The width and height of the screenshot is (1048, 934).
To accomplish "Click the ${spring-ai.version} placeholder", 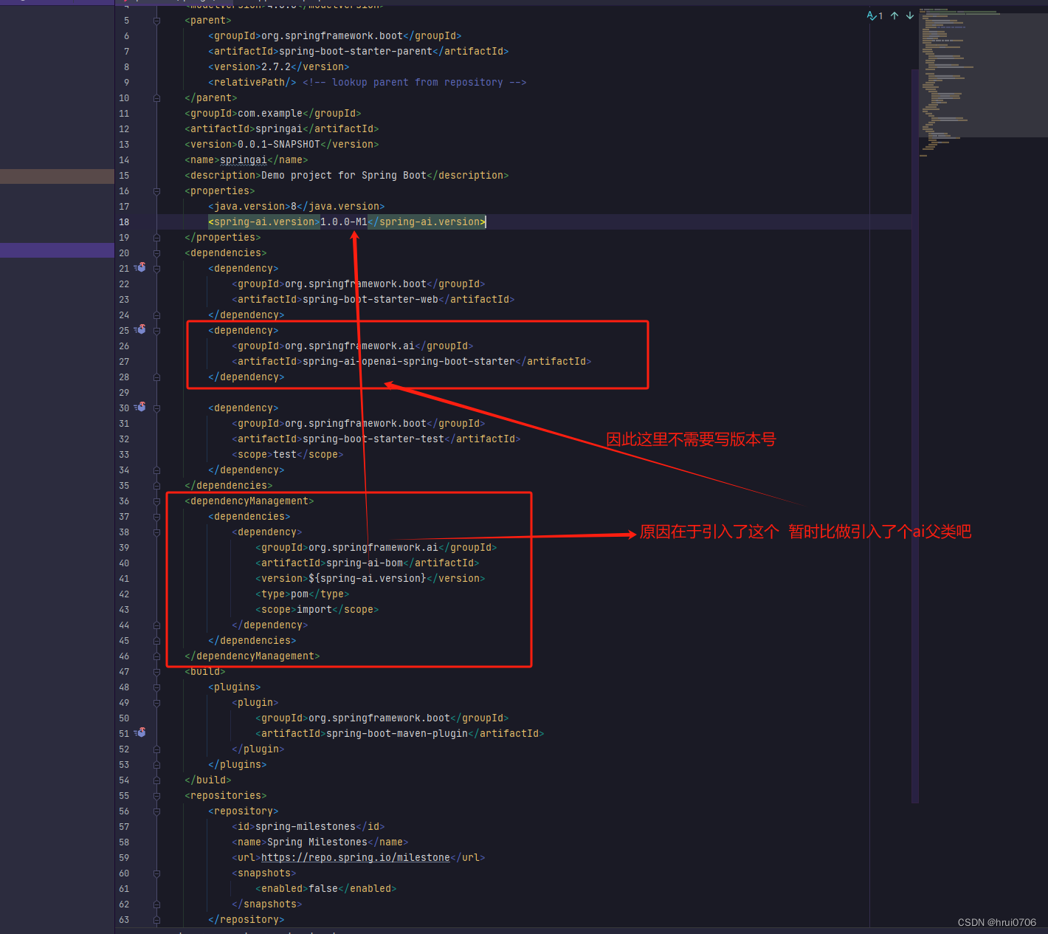I will pos(368,578).
